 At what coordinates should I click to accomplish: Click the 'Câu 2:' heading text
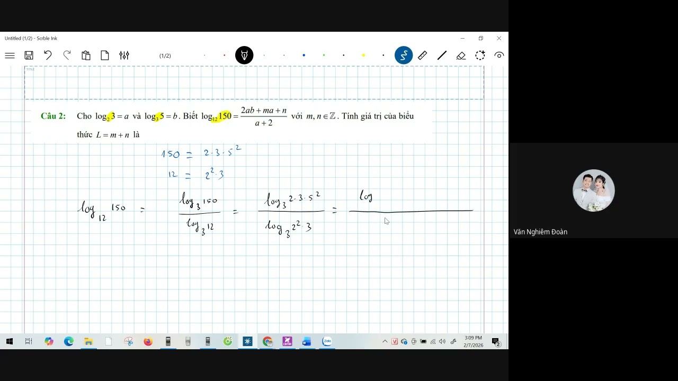[53, 116]
